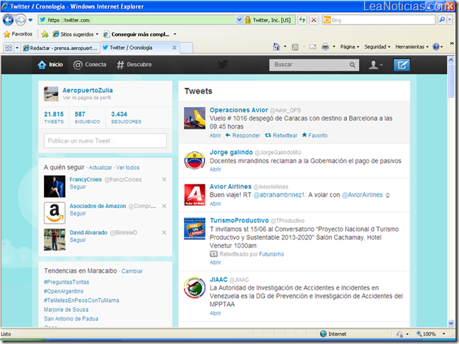Click the browser Forward arrow button
Screen dimensions: 459x344
tap(21, 20)
